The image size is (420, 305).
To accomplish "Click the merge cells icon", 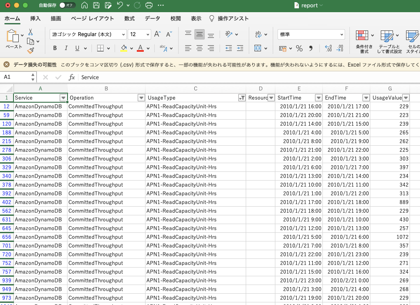I will click(x=257, y=48).
